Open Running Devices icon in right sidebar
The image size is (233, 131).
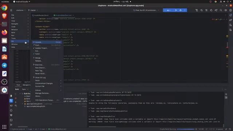tap(230, 30)
